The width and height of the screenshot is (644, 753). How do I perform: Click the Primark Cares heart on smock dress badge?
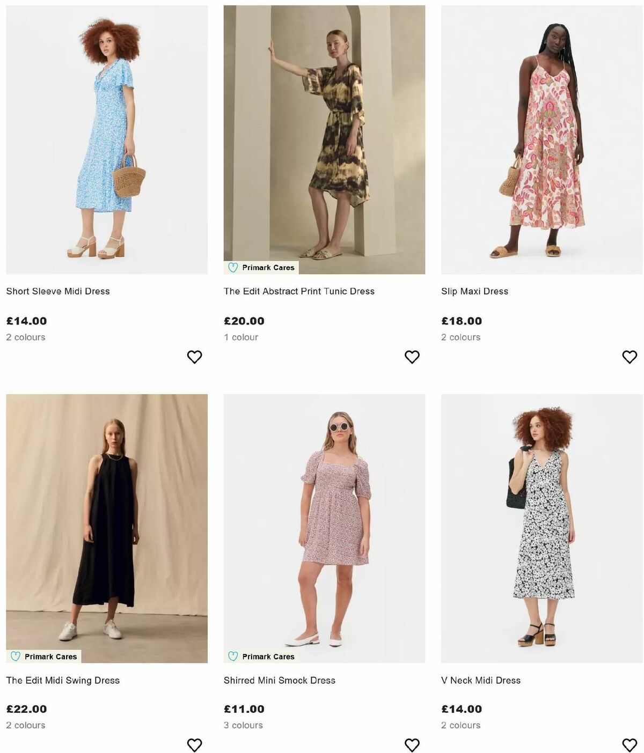tap(233, 656)
